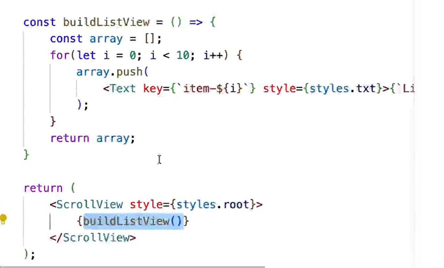Click the buildListView name in its const declaration
Viewport: 444px width, 268px height.
107,22
